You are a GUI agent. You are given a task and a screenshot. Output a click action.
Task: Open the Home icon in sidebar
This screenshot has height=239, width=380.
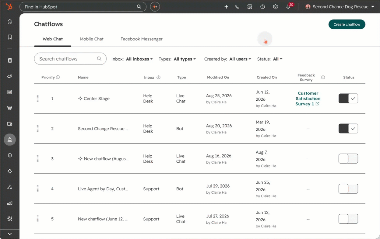pyautogui.click(x=10, y=21)
